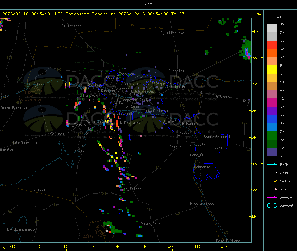Click the 5 dBZ purple legend swatch
This screenshot has height=251, width=297.
click(x=272, y=152)
